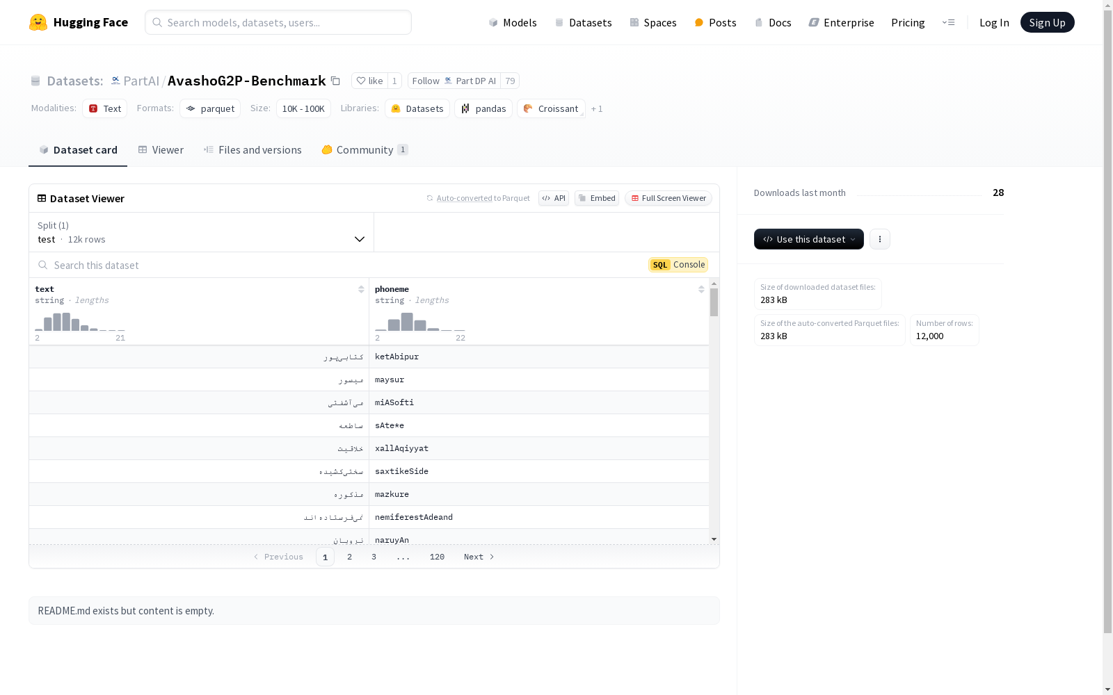This screenshot has width=1113, height=695.
Task: Click the Hugging Face logo icon
Action: point(38,22)
